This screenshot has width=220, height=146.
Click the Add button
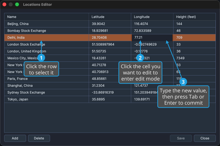click(x=15, y=138)
